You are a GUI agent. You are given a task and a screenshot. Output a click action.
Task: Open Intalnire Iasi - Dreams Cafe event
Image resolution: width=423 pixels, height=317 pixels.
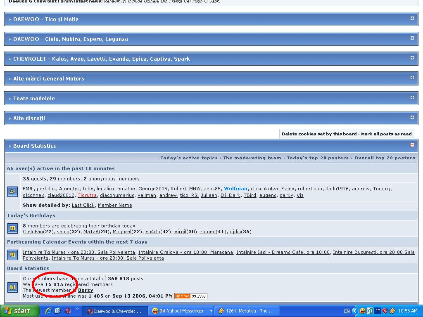click(283, 252)
